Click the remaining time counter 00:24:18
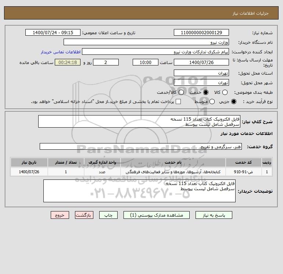283x274 pixels. (68, 62)
